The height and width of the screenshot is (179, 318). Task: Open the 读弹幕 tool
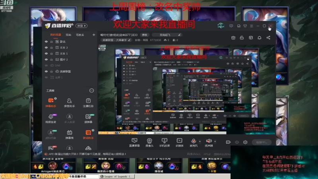pos(88,118)
